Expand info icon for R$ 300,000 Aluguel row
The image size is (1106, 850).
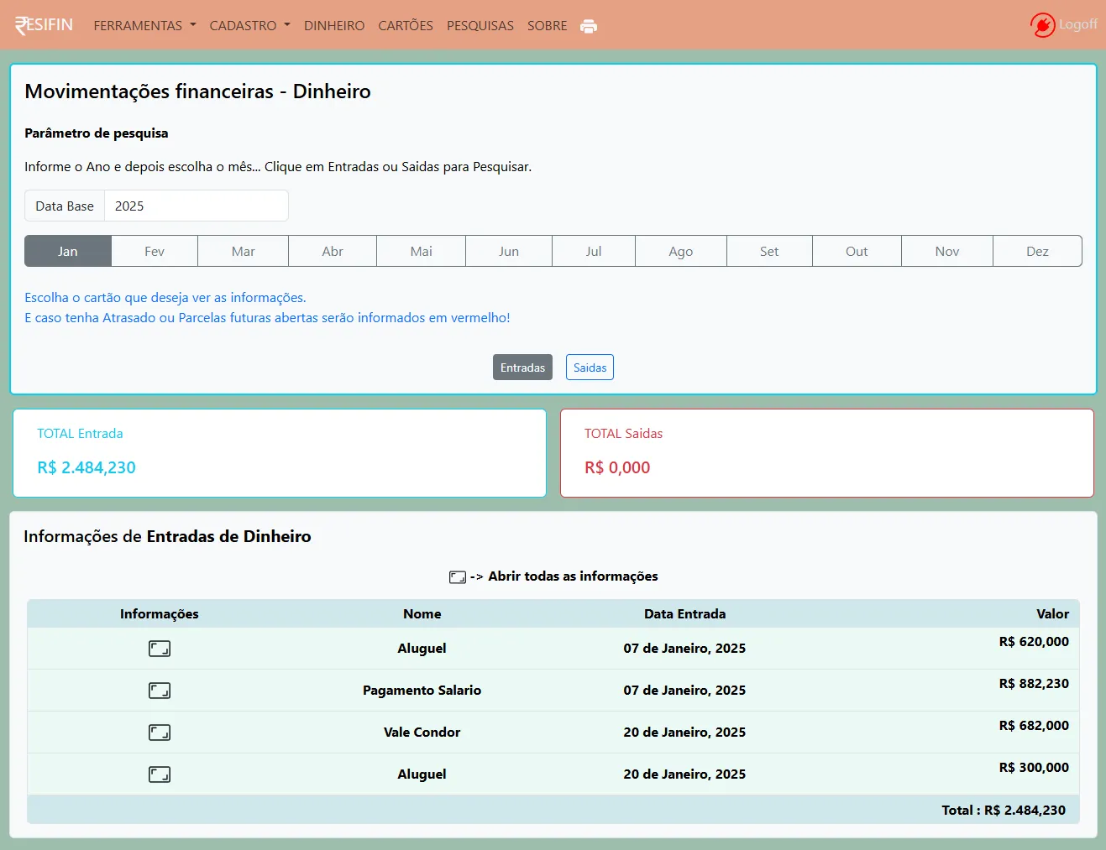[160, 774]
